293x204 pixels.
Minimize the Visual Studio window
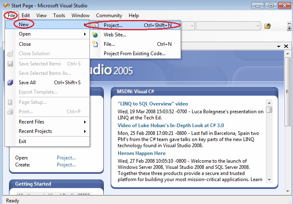[258, 6]
